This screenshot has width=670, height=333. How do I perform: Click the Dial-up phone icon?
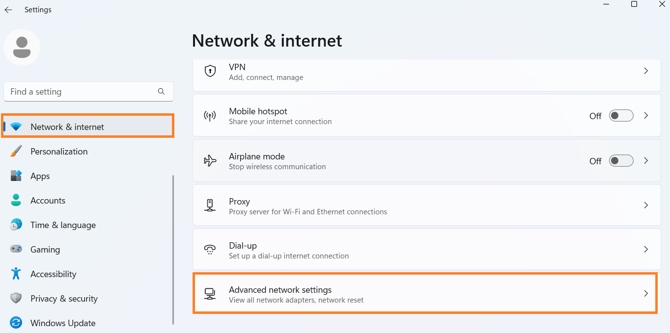tap(210, 250)
